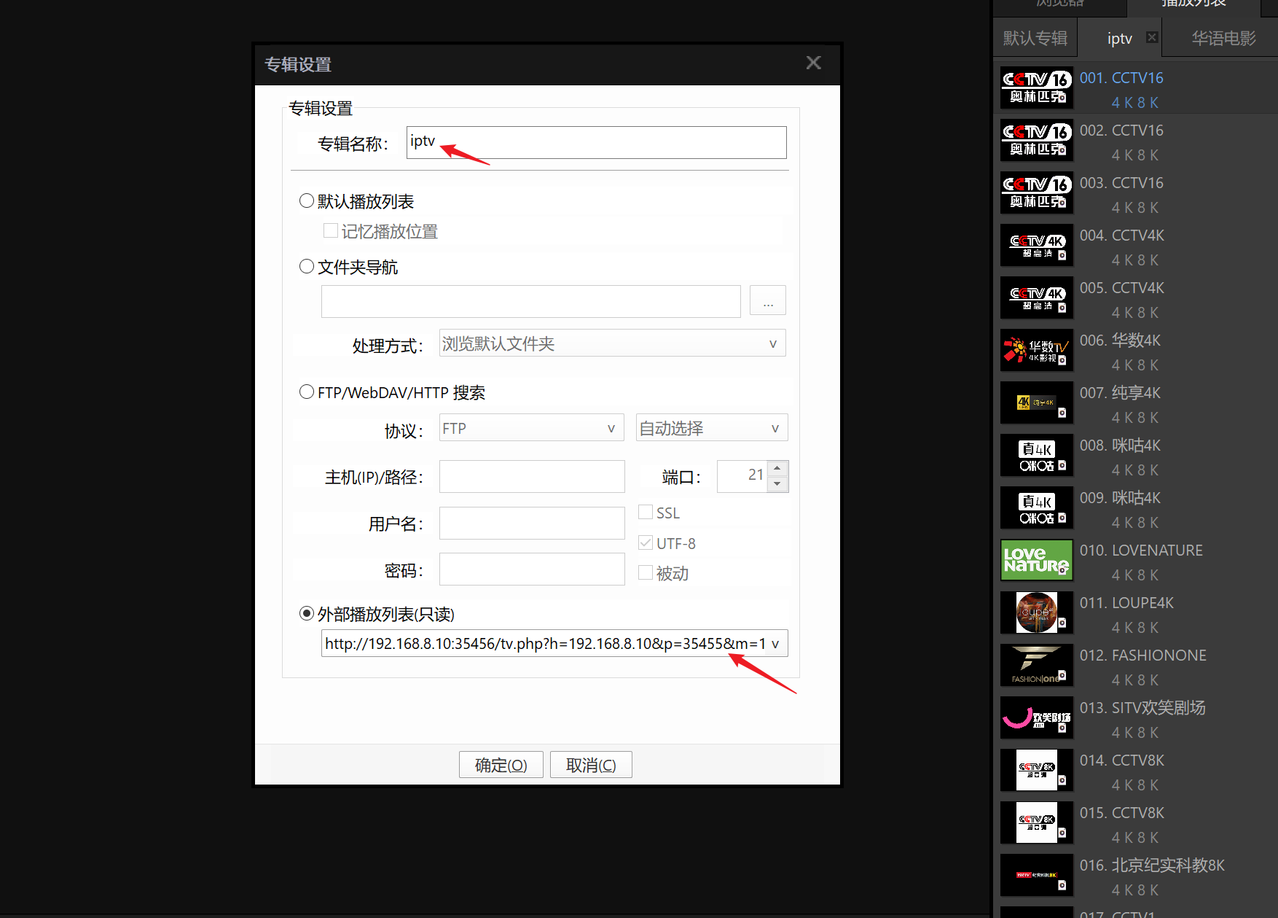
Task: Confirm with the 确定(O) button
Action: (501, 765)
